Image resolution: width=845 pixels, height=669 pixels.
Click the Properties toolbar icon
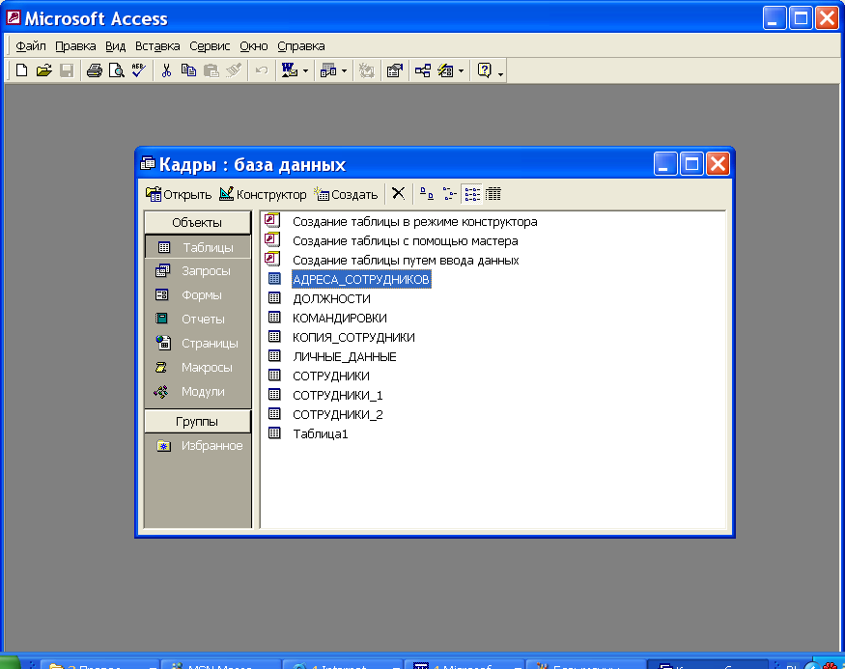coord(395,70)
